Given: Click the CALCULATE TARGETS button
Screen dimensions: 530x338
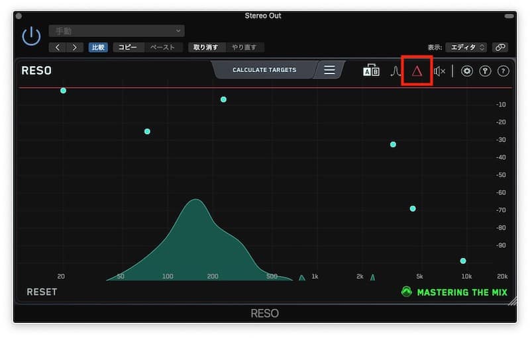Looking at the screenshot, I should click(x=264, y=70).
